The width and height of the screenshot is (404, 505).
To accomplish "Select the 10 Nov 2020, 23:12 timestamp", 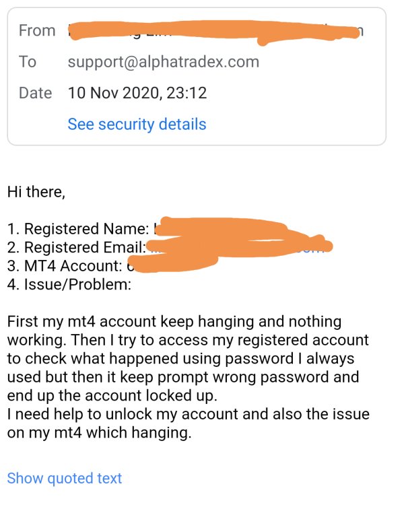I will pos(137,93).
